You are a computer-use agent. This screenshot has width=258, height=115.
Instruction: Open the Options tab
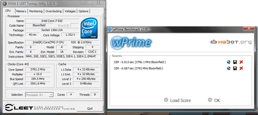point(83,11)
